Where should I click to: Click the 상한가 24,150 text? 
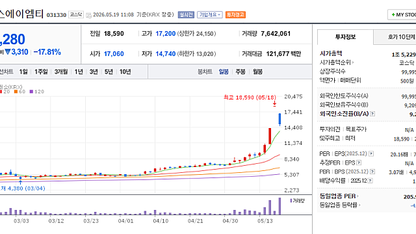(x=196, y=34)
